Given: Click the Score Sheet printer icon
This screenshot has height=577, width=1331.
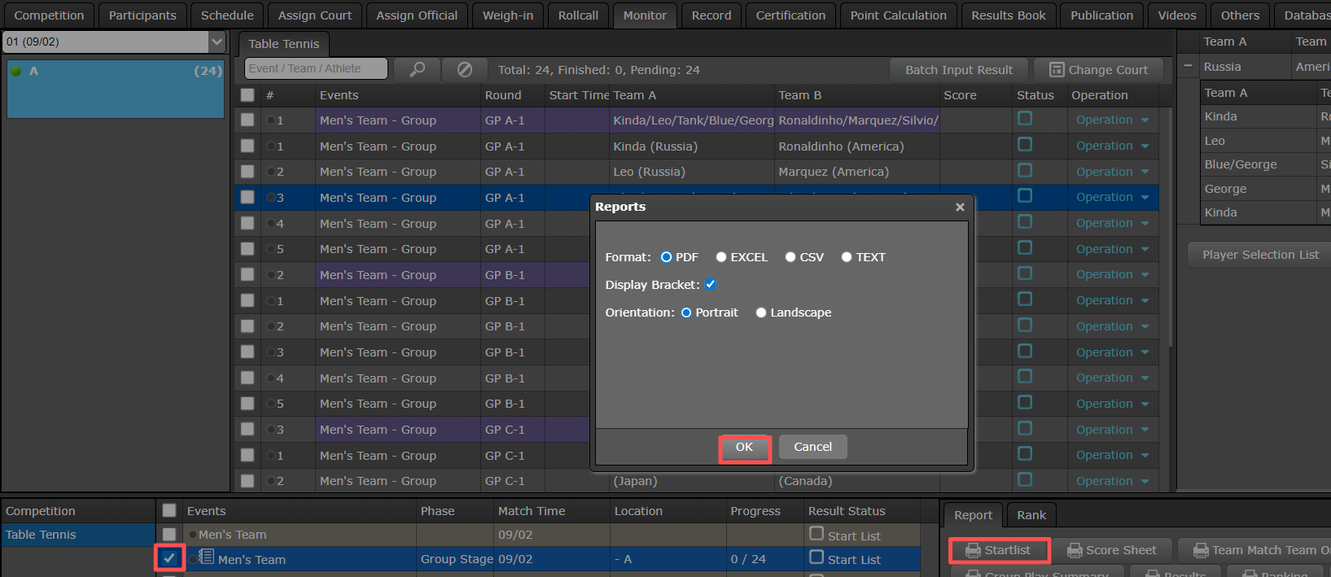Looking at the screenshot, I should pos(1075,551).
